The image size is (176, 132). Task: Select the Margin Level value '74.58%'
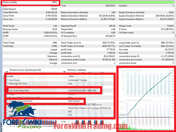click(x=170, y=26)
